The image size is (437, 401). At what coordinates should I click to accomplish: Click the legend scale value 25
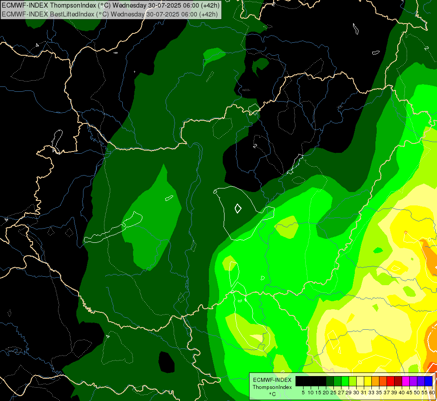pyautogui.click(x=333, y=393)
